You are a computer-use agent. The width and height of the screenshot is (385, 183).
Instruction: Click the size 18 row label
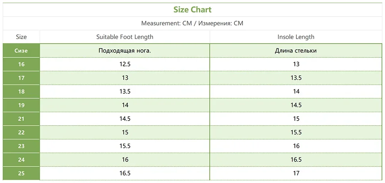pos(21,91)
